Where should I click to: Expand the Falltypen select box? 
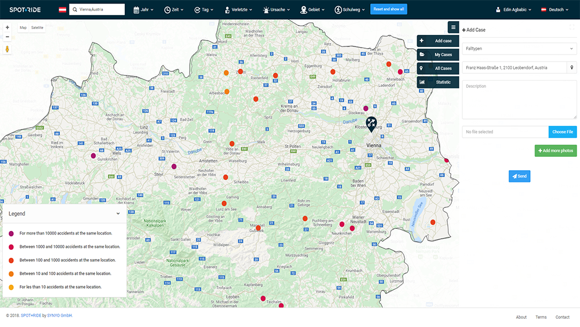pos(519,49)
